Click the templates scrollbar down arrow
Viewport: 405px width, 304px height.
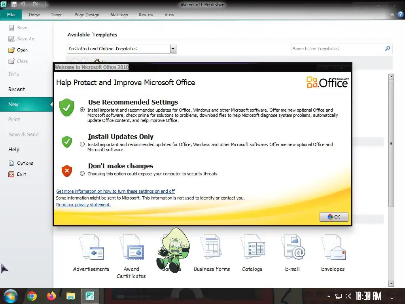coord(391,283)
